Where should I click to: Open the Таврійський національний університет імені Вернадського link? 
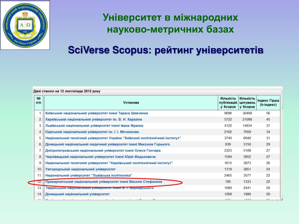pyautogui.click(x=99, y=188)
